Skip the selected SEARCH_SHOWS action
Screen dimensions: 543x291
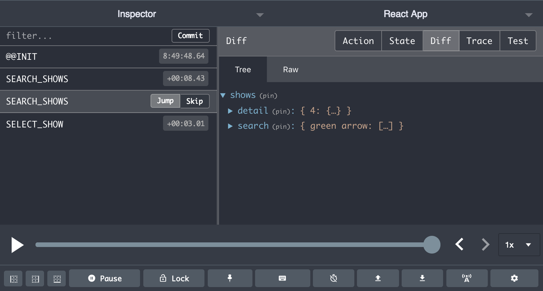pos(195,101)
